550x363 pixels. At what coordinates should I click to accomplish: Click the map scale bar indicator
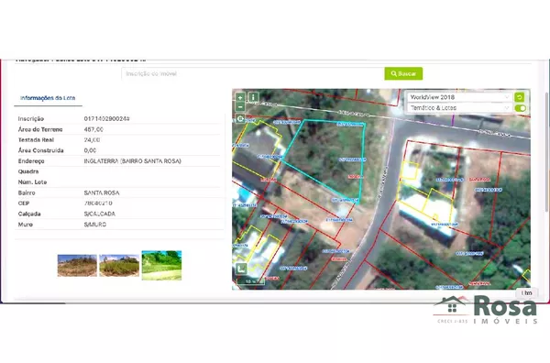pyautogui.click(x=251, y=281)
